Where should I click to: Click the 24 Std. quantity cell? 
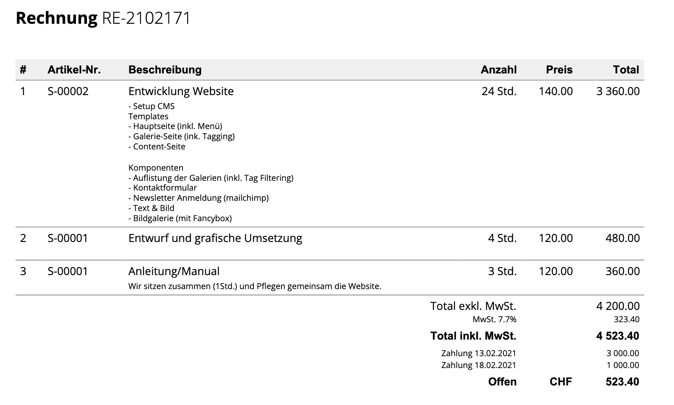[x=499, y=91]
